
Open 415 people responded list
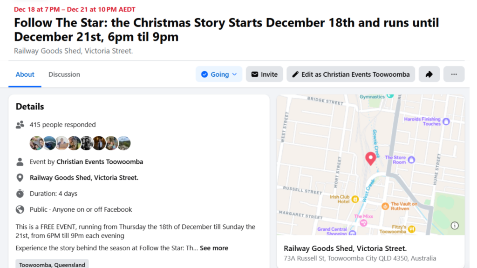(62, 125)
